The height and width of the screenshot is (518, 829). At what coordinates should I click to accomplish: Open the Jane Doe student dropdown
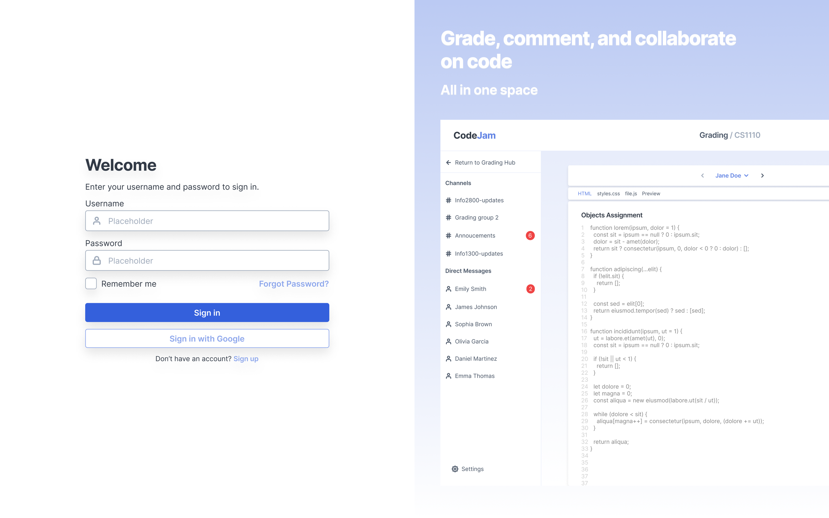[732, 175]
